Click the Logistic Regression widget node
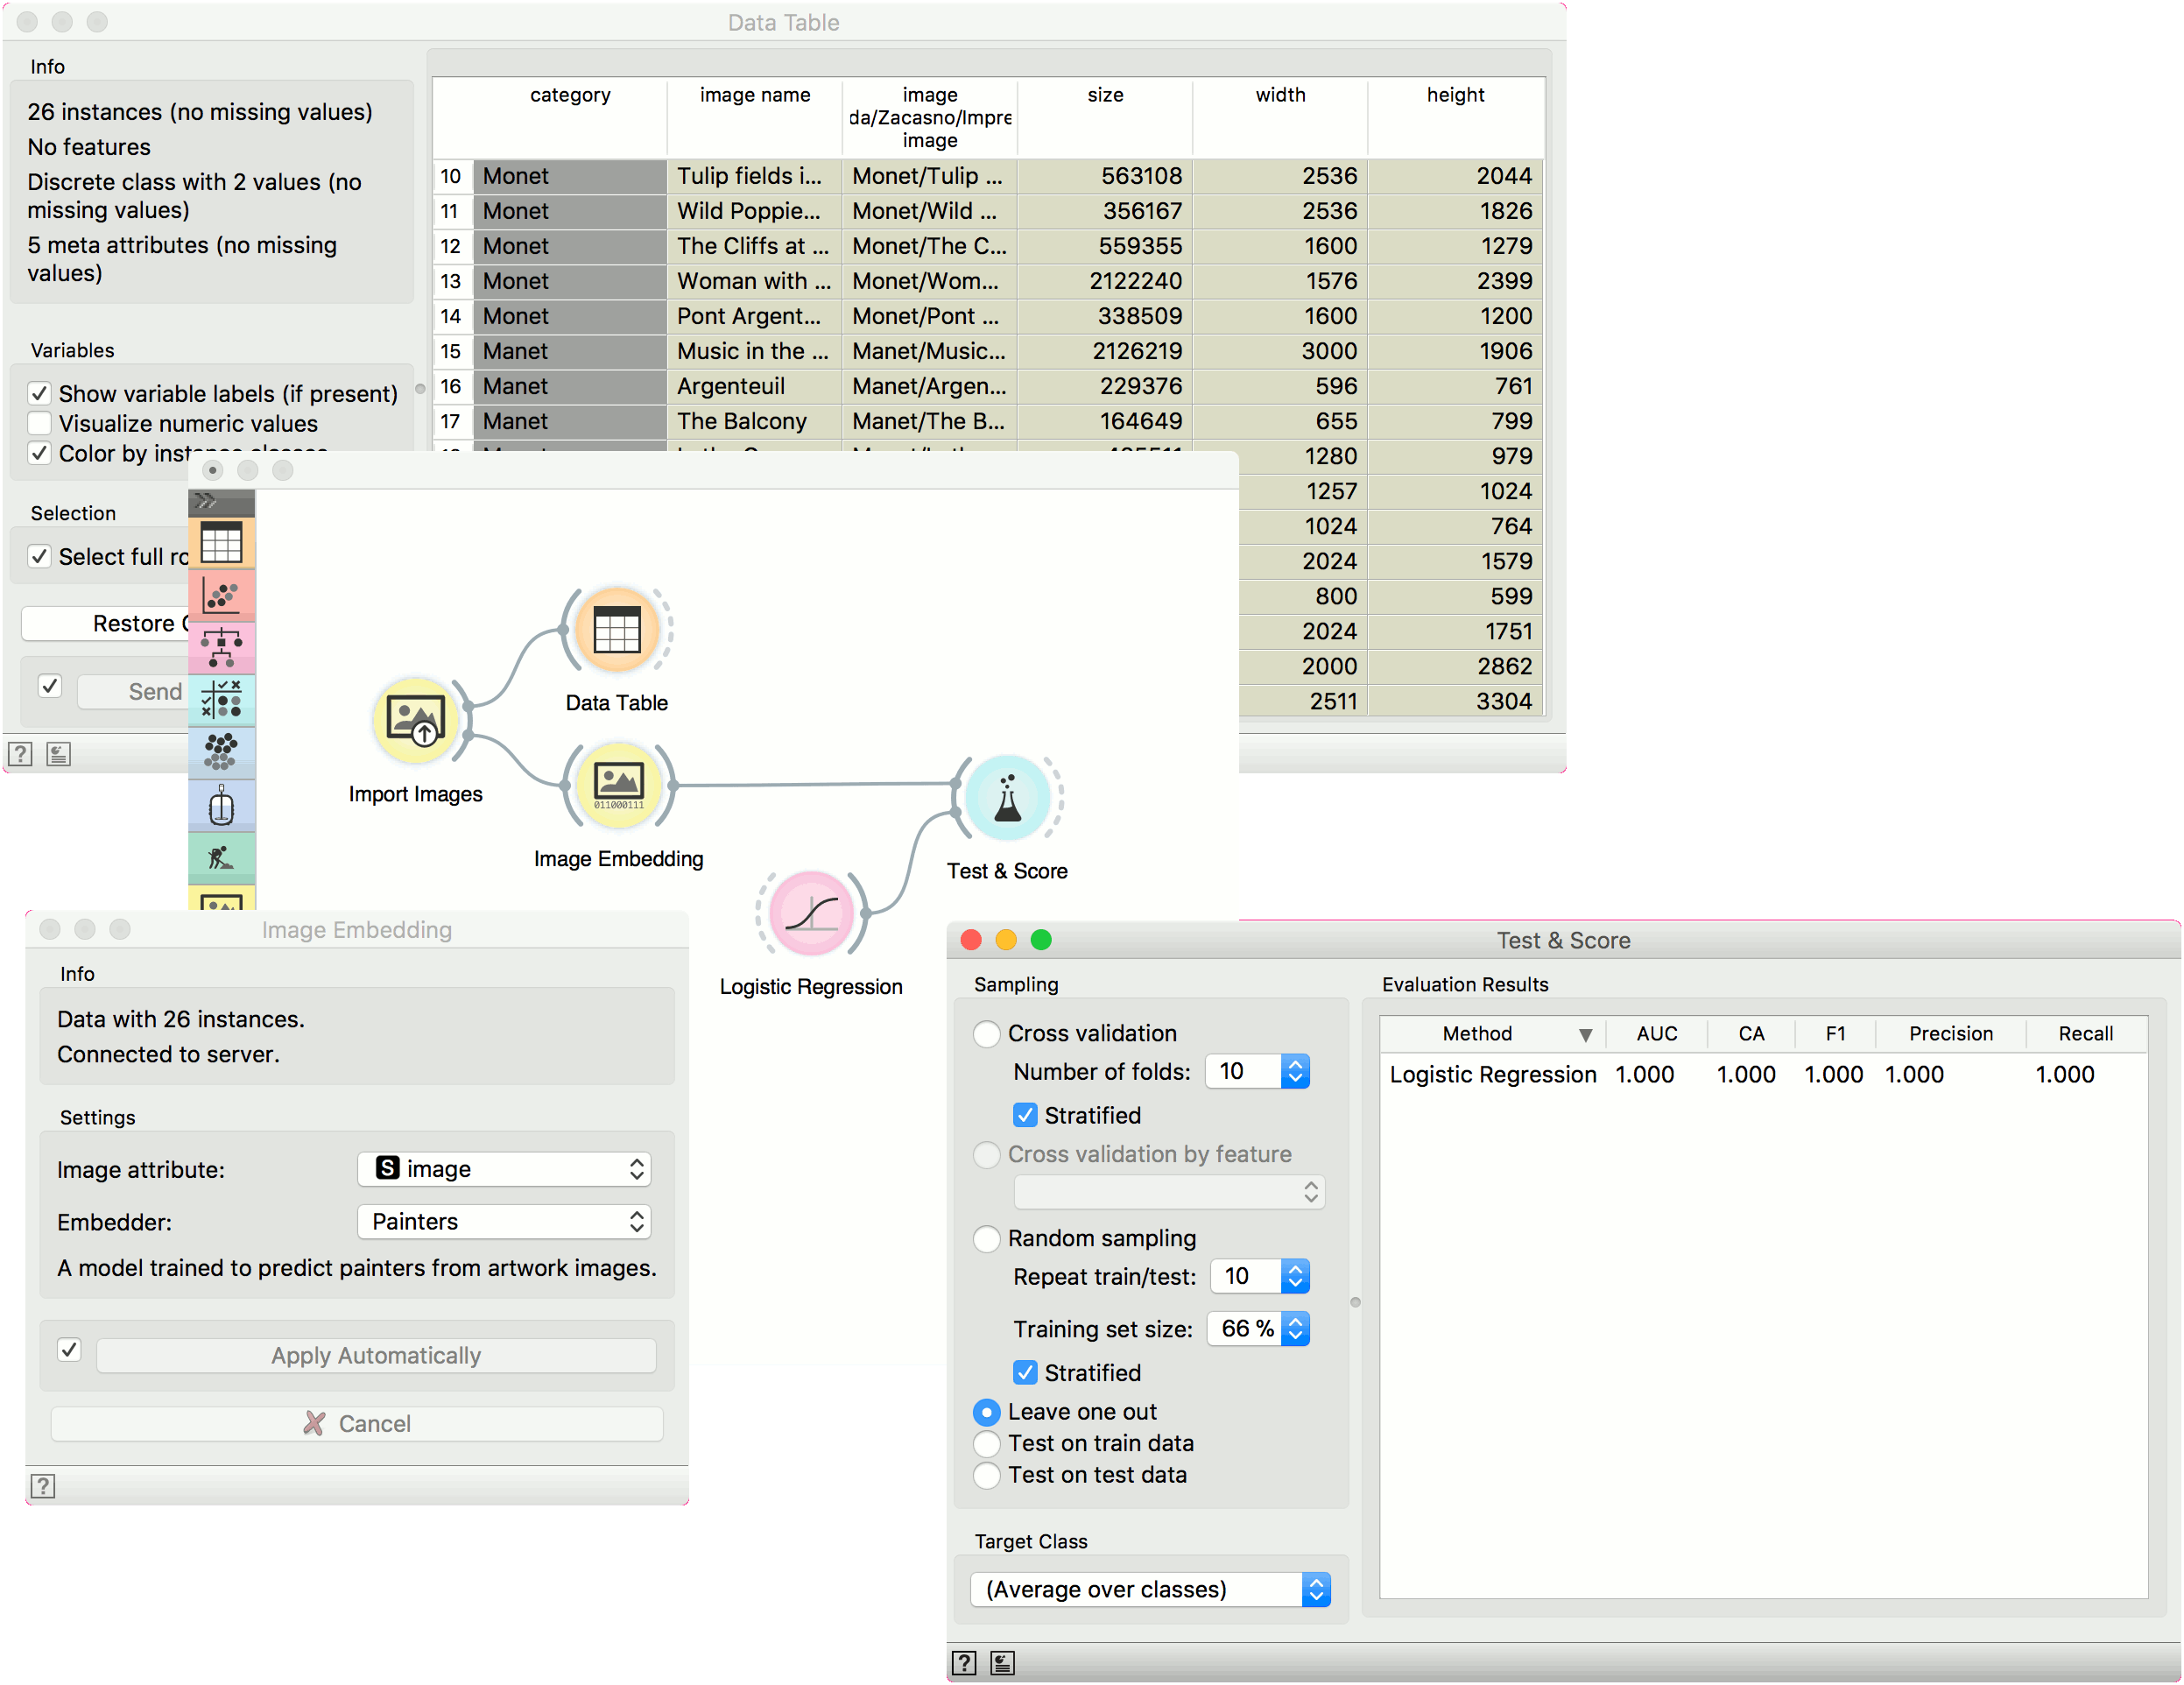Image resolution: width=2184 pixels, height=1685 pixels. (811, 913)
